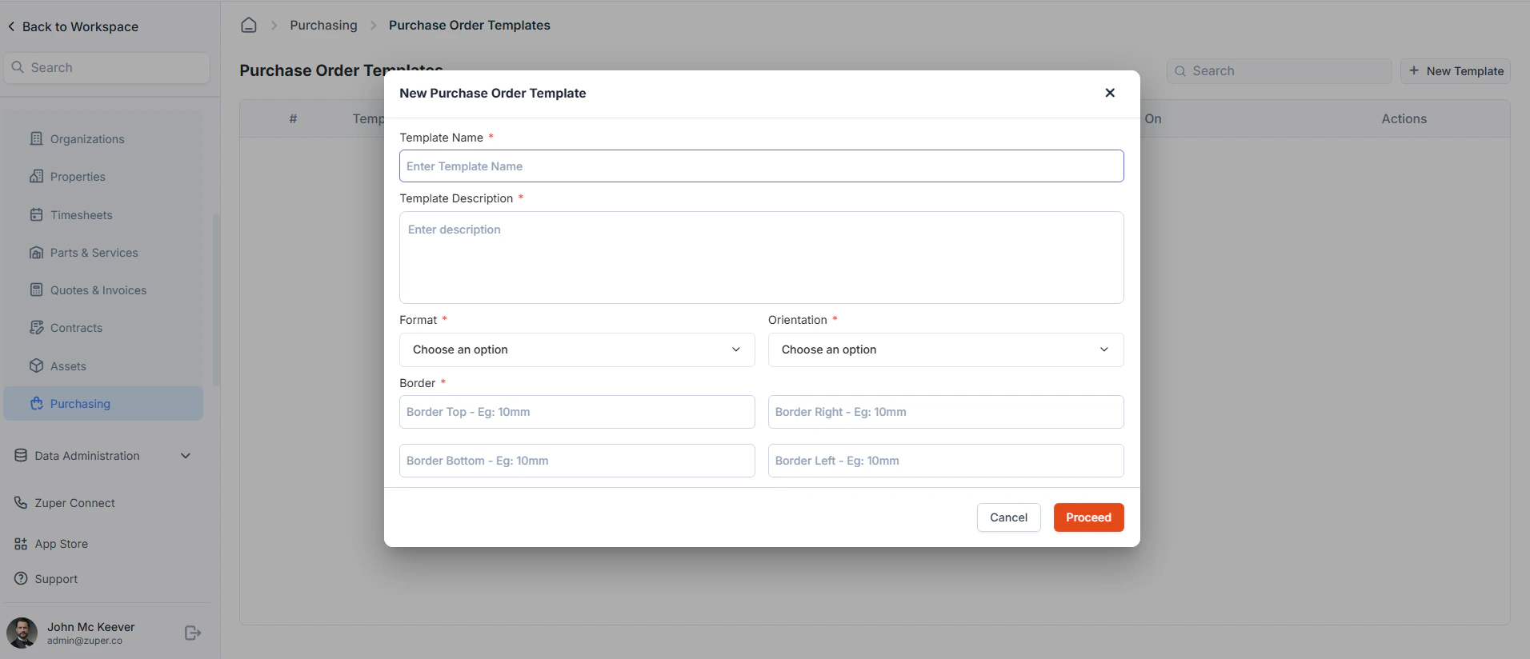Focus the Template Name input field

762,166
